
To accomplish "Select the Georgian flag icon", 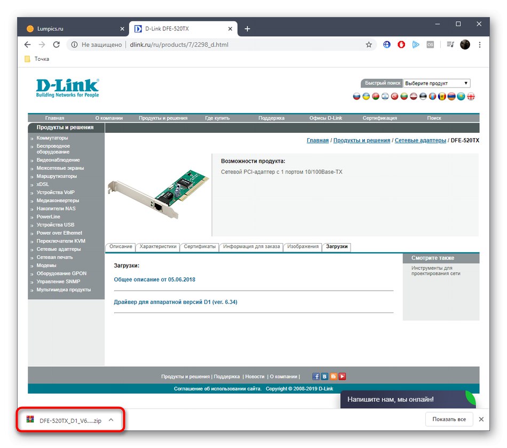I will (x=471, y=97).
